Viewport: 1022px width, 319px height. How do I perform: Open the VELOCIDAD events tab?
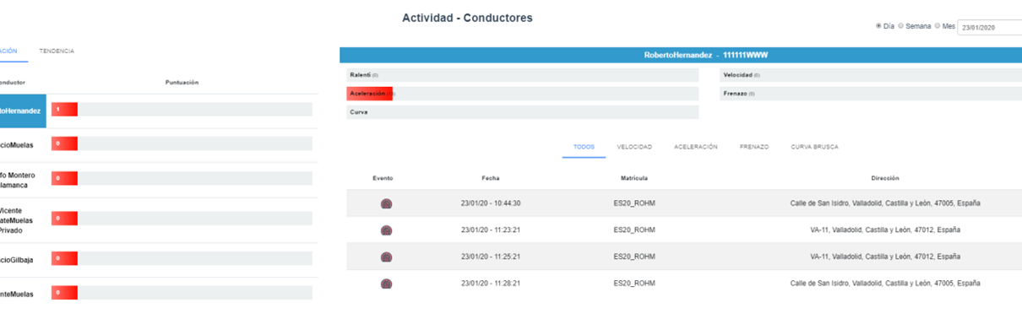click(634, 147)
